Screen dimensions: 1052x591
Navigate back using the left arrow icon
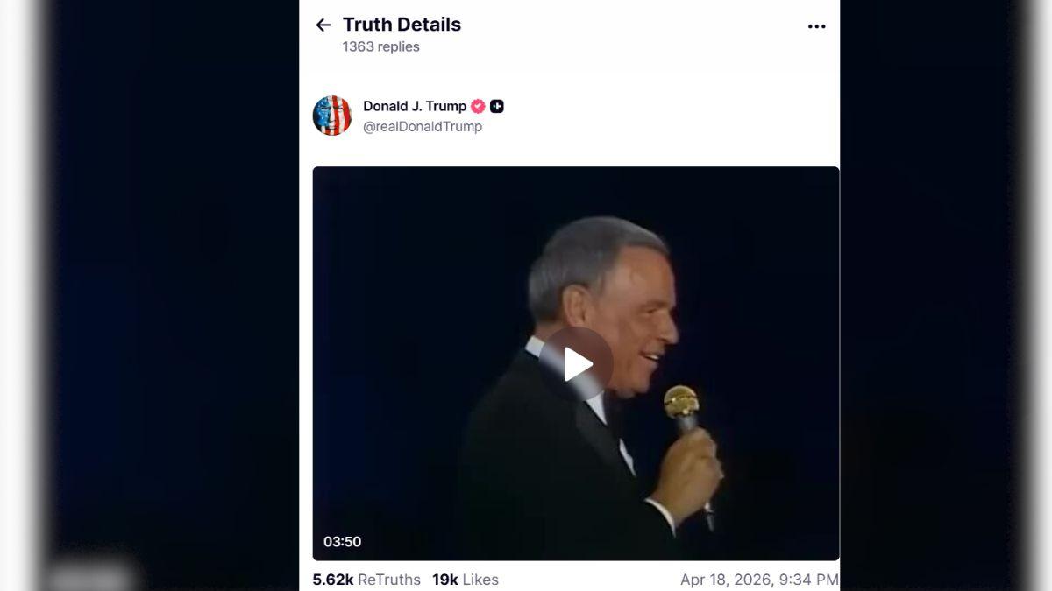(x=323, y=25)
